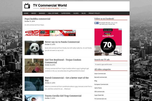
Task: Click the Facebook Sign Up link
Action: [x=113, y=23]
